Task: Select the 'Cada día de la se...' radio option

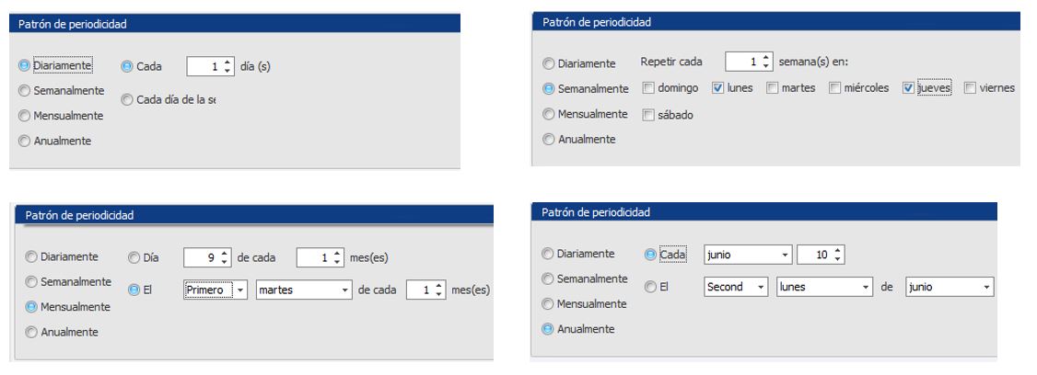Action: (x=127, y=99)
